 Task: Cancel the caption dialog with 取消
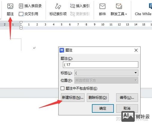pos(127,108)
